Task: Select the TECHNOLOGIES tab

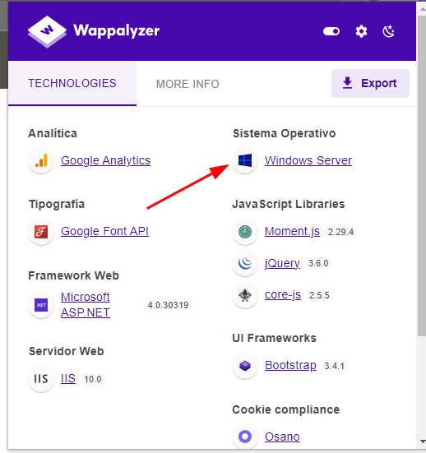Action: pos(72,84)
